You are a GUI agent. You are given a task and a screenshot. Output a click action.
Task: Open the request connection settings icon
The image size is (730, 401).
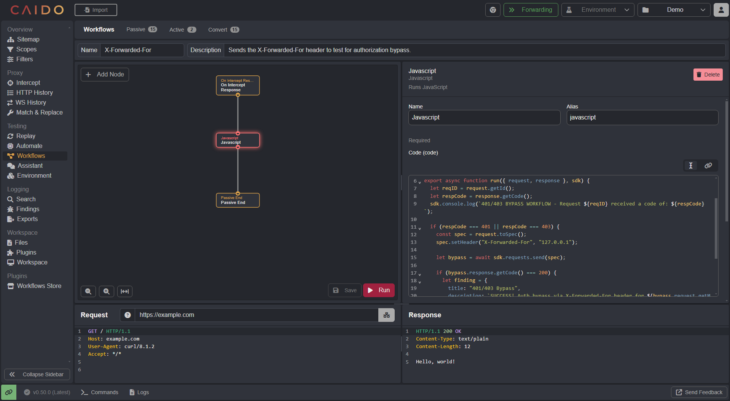(x=386, y=315)
